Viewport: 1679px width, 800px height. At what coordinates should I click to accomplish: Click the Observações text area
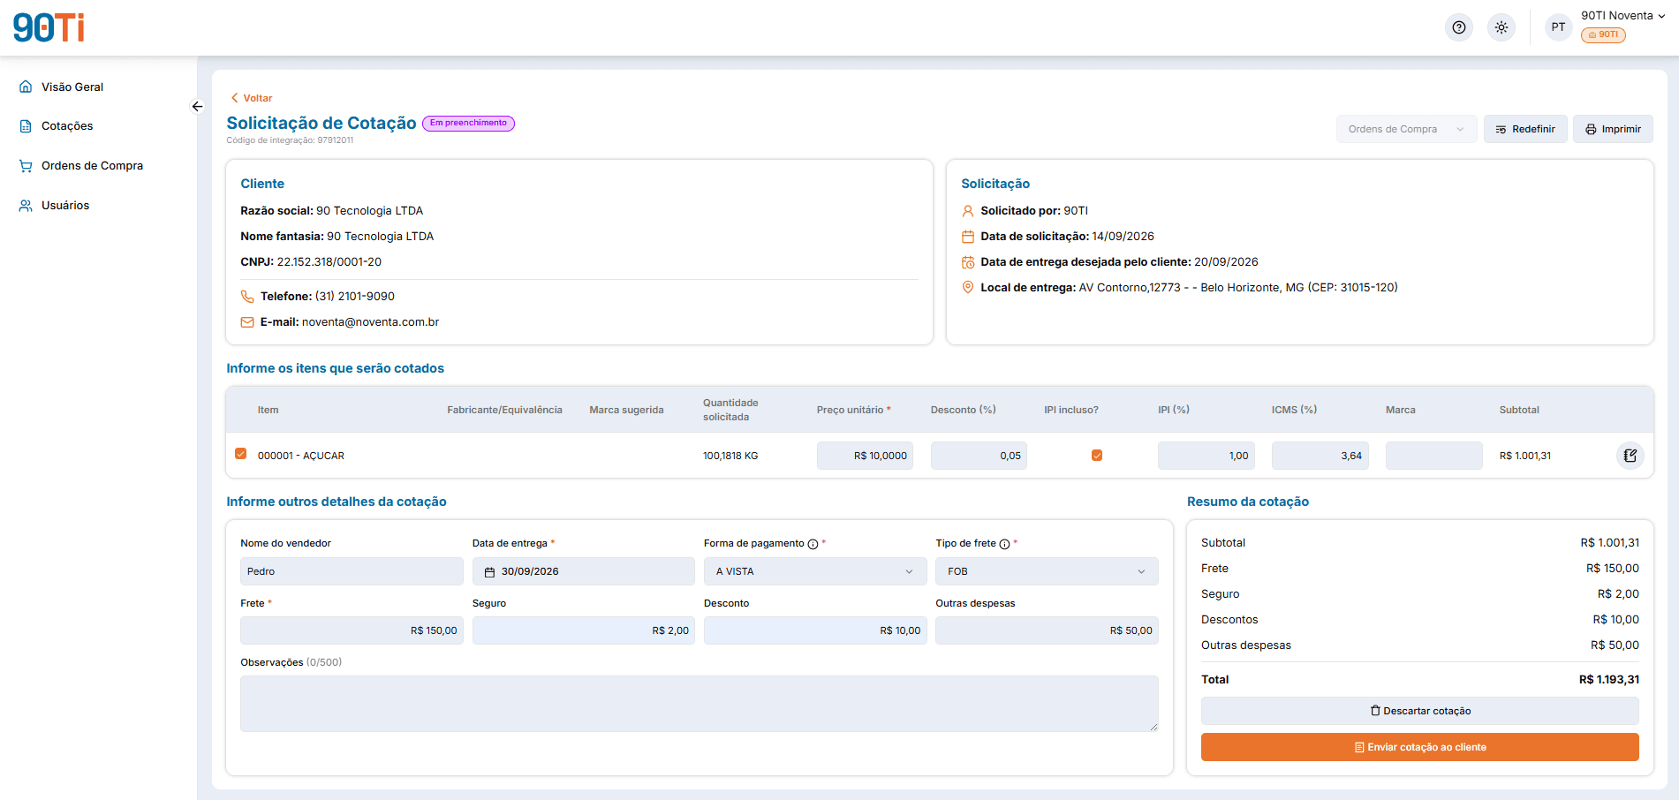pos(700,704)
